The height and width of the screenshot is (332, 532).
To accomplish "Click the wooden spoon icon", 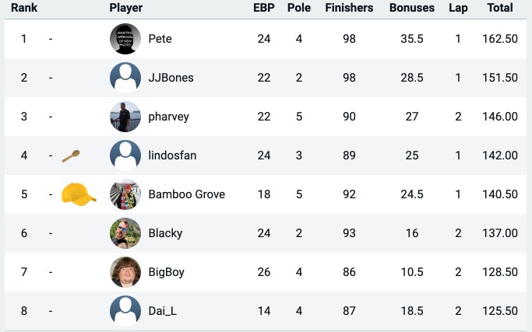I will (x=71, y=156).
